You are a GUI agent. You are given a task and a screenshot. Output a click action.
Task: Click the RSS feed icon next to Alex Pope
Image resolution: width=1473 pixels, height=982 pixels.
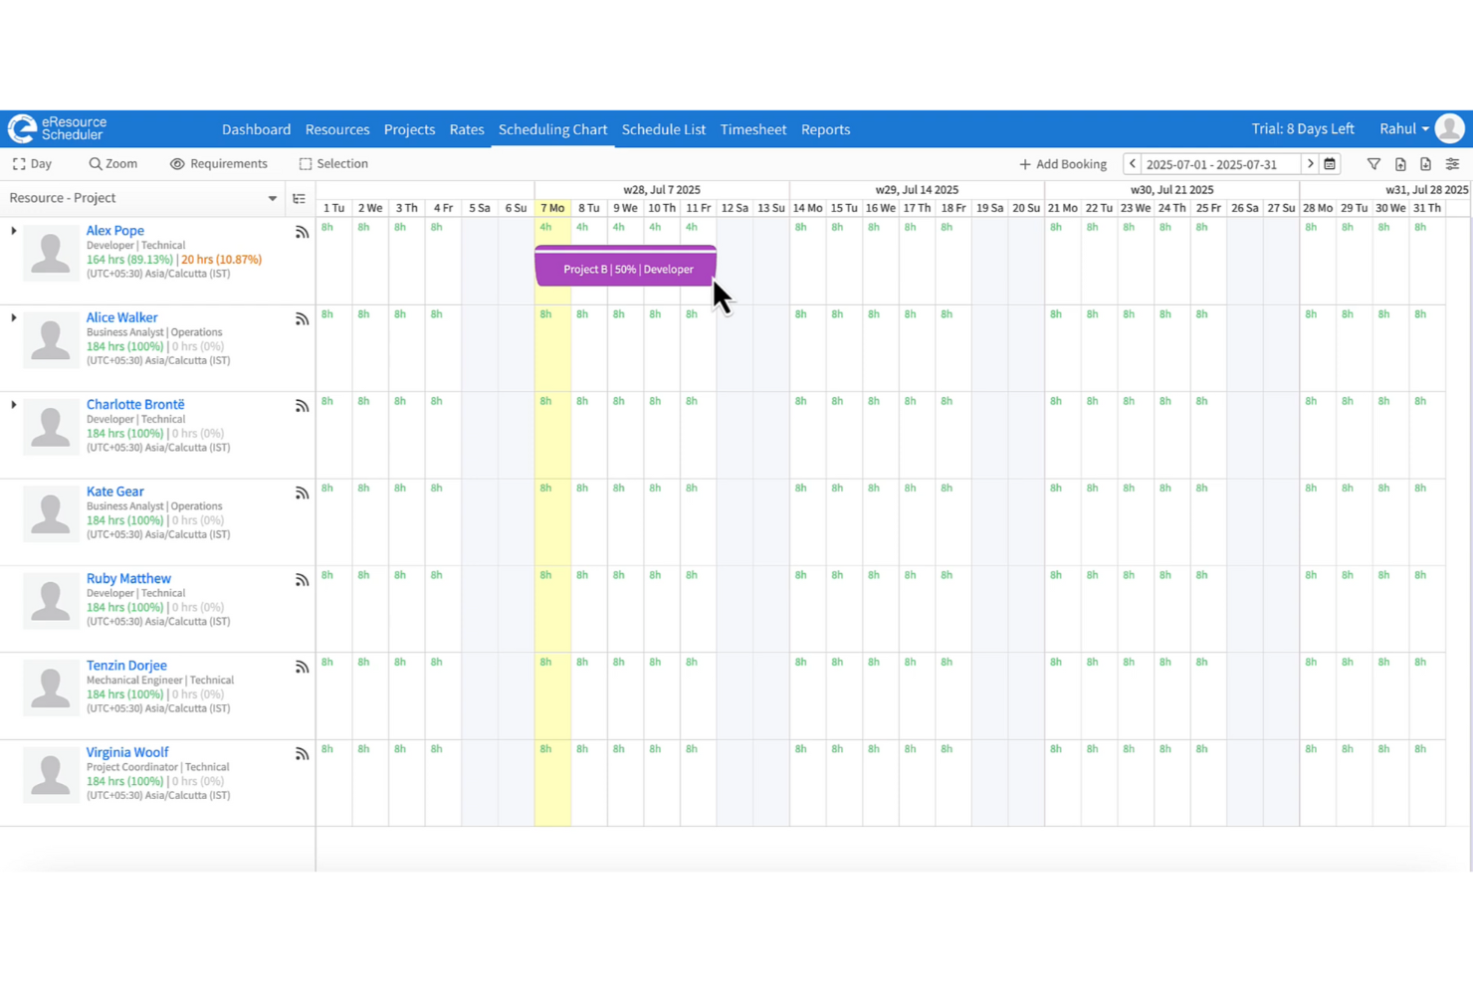tap(302, 232)
